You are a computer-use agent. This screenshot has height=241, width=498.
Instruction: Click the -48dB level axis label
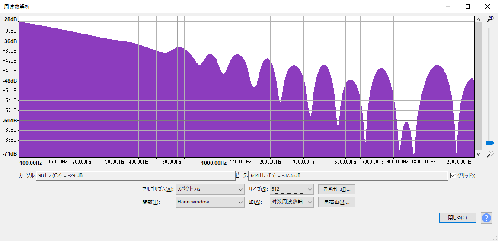pyautogui.click(x=10, y=81)
